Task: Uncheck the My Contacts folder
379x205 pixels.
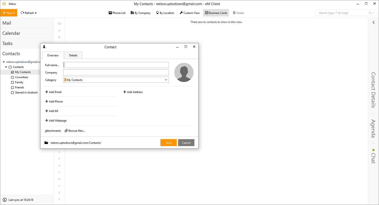Action: point(12,72)
